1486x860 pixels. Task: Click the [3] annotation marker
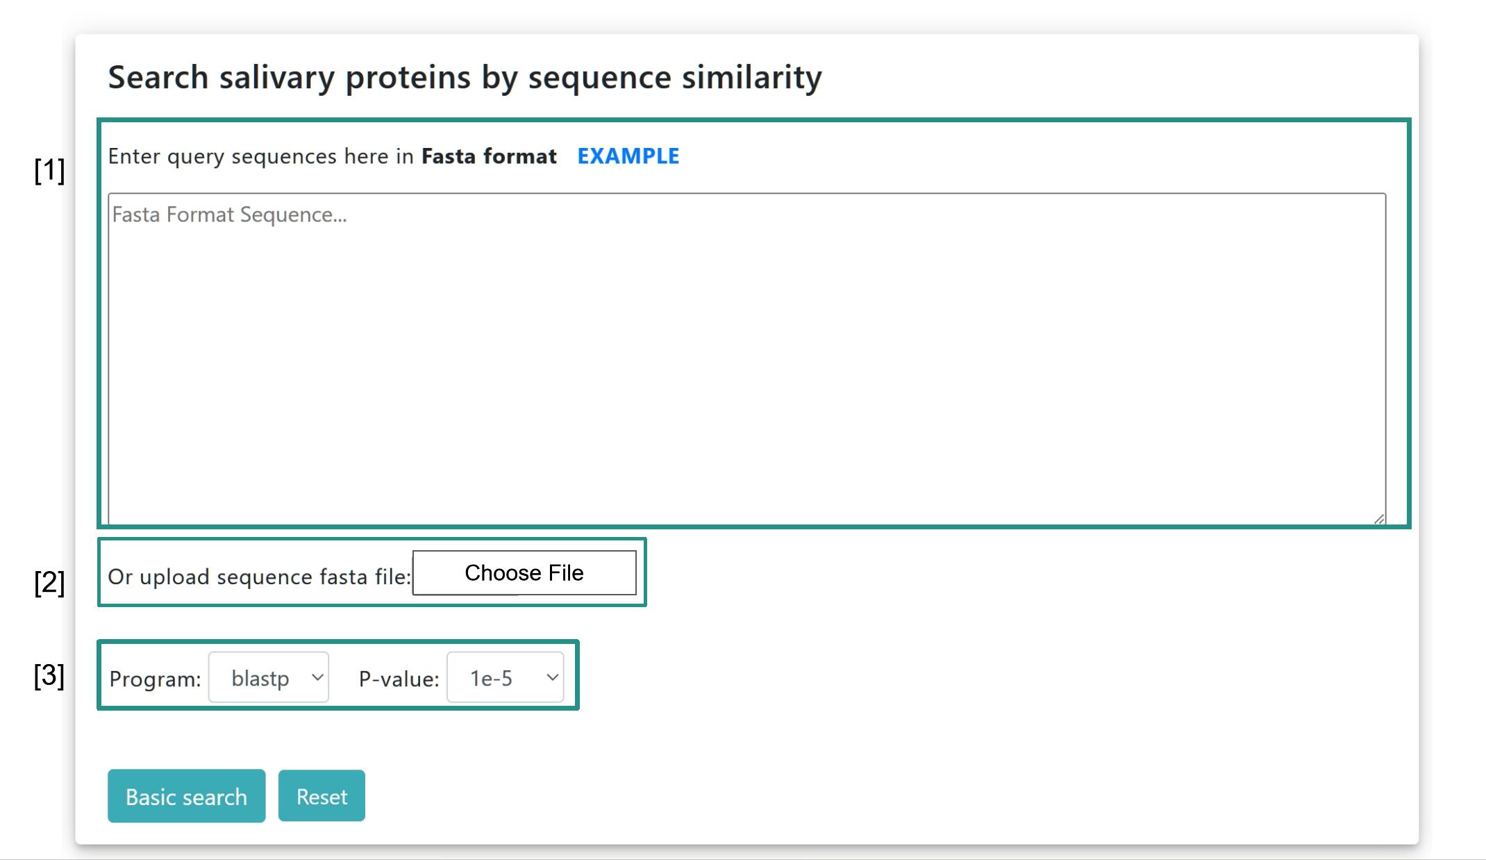pyautogui.click(x=49, y=675)
